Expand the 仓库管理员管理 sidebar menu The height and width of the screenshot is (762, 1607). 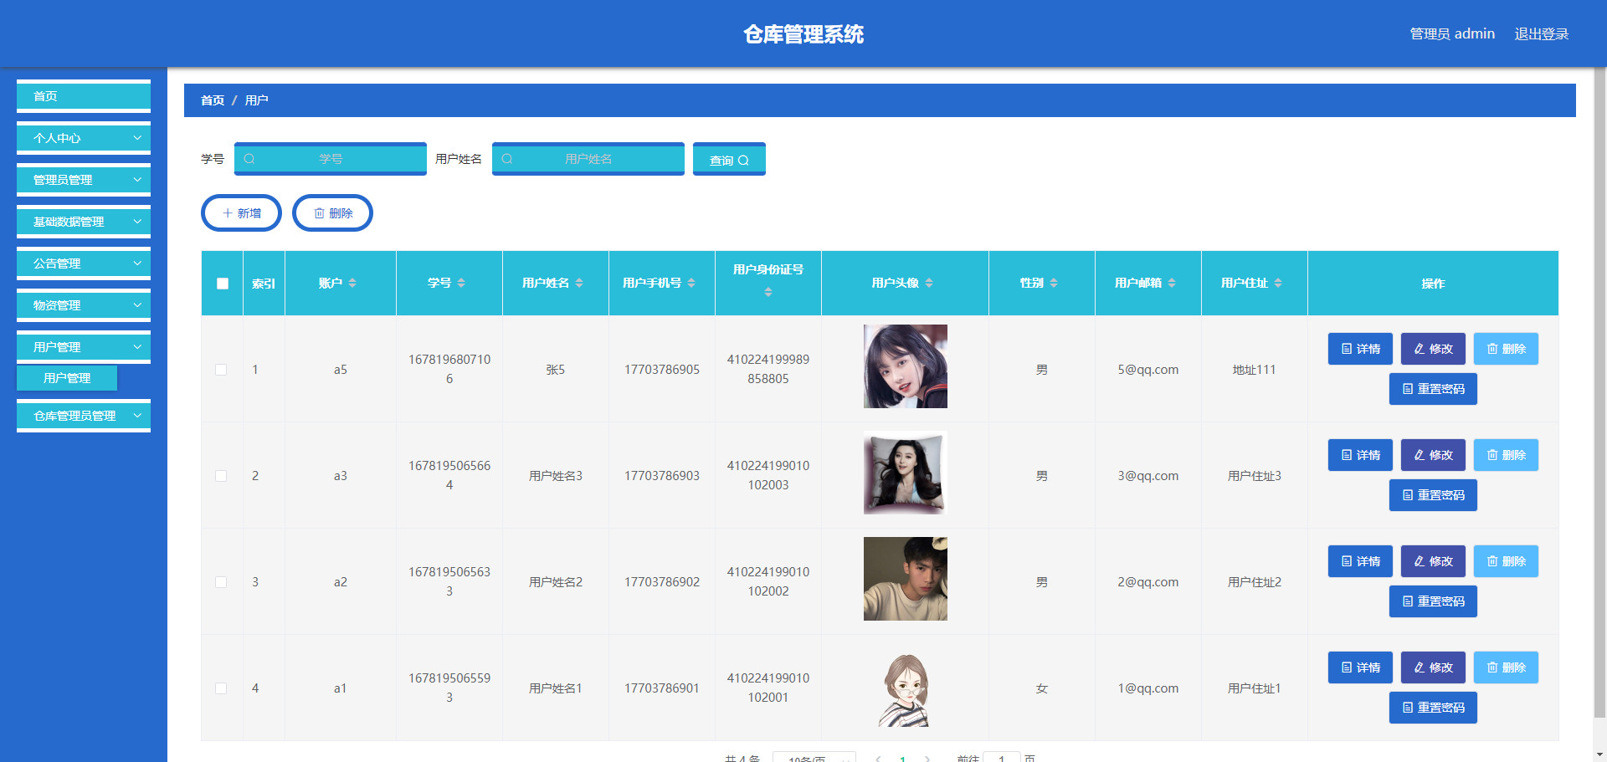(84, 416)
